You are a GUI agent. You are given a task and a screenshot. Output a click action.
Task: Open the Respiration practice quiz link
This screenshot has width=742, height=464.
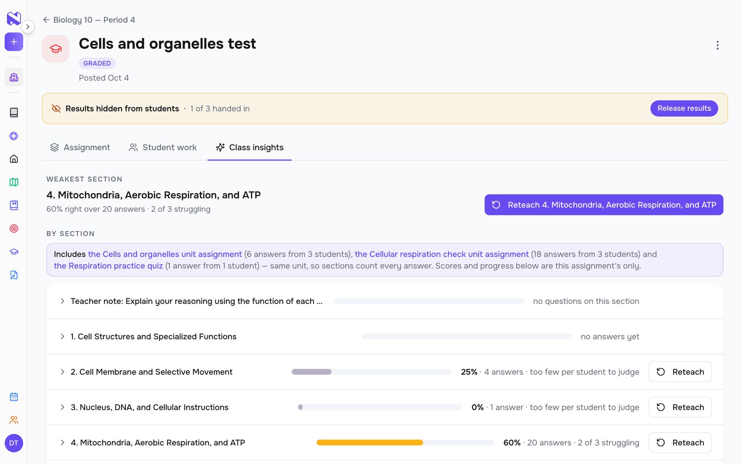[x=109, y=266]
